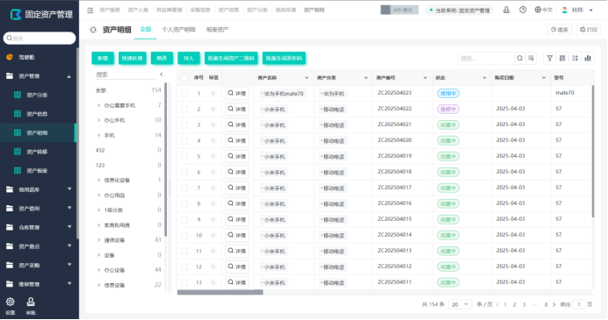Image resolution: width=608 pixels, height=320 pixels.
Task: Expand the 资产盘点 sidebar group
Action: tap(69, 245)
